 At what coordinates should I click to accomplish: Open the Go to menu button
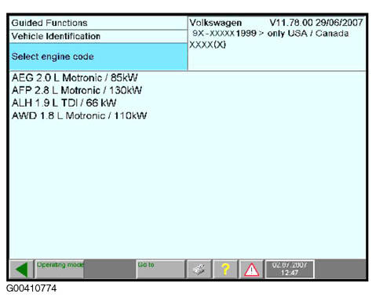click(x=160, y=269)
